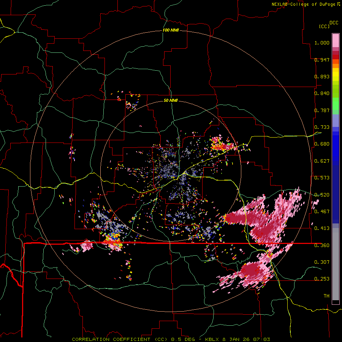The image size is (342, 342).
Task: Click the 100 NMI range ring label
Action: 171,30
